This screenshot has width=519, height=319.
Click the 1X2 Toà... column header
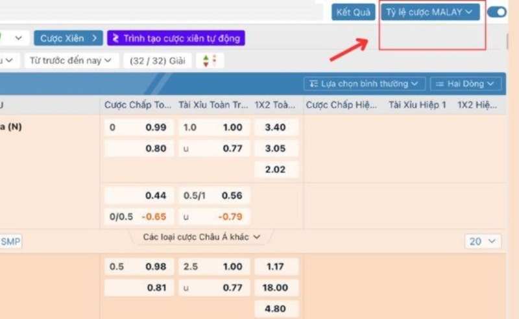click(274, 105)
